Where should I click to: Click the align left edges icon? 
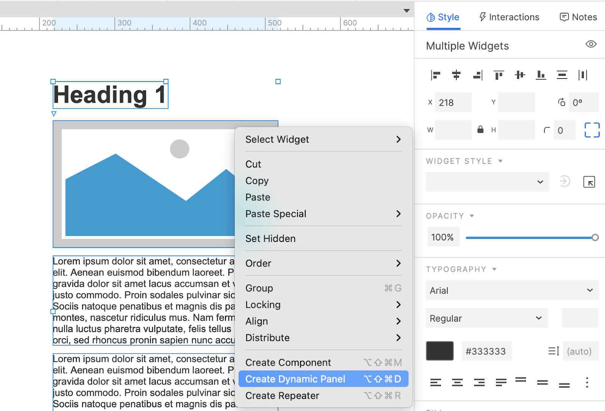(x=436, y=75)
